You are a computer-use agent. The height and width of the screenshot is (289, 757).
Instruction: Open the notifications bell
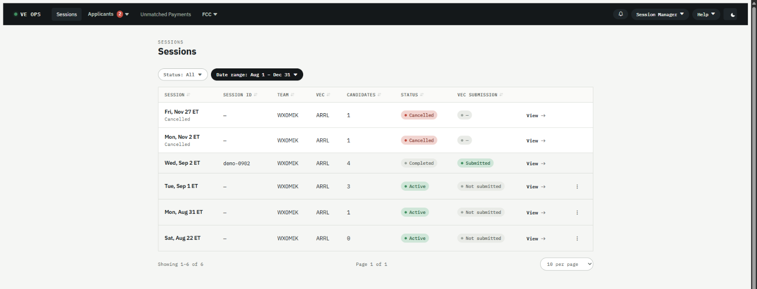point(620,14)
